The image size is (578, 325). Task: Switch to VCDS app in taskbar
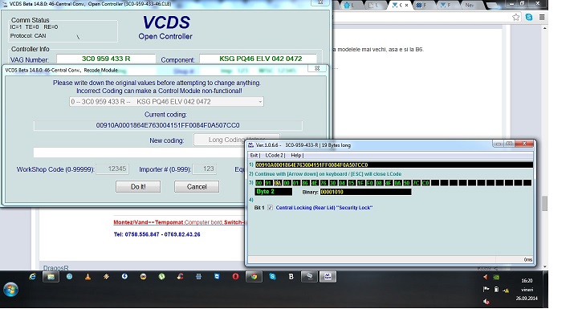[x=309, y=276]
